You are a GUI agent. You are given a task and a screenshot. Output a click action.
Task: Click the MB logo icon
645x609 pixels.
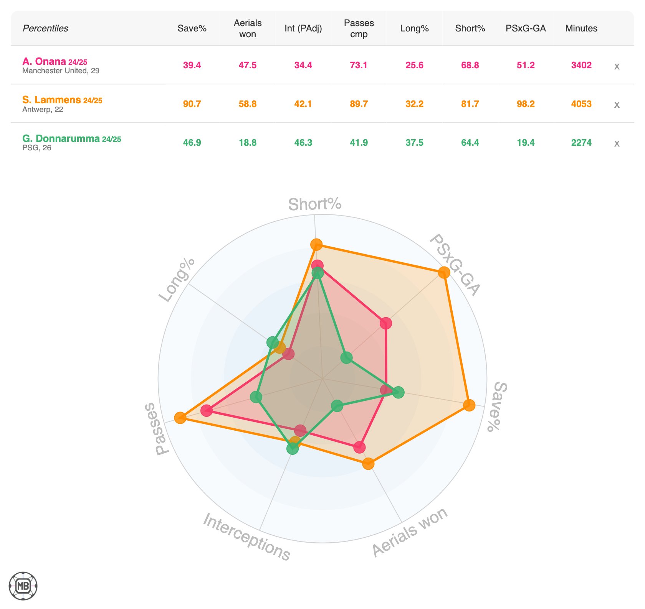coord(23,586)
